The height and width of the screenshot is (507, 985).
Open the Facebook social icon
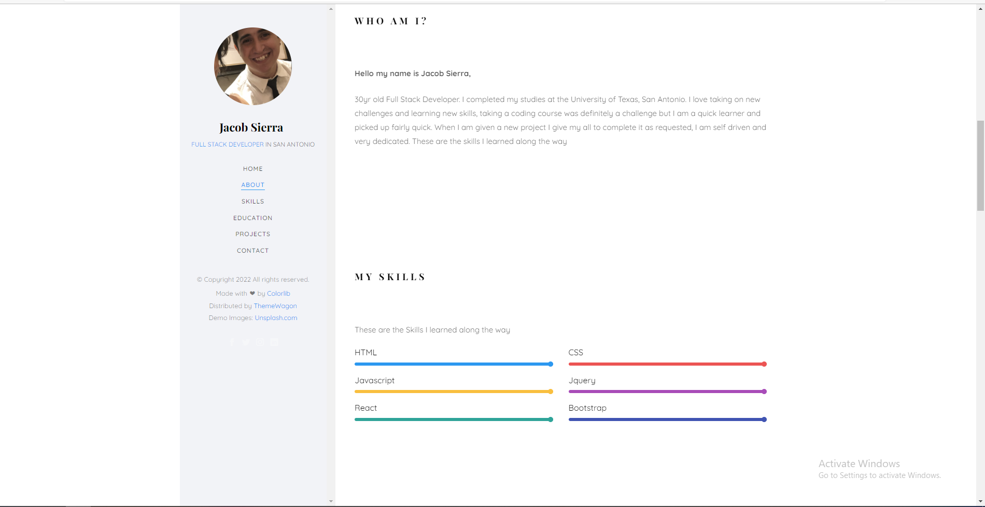[x=232, y=342]
